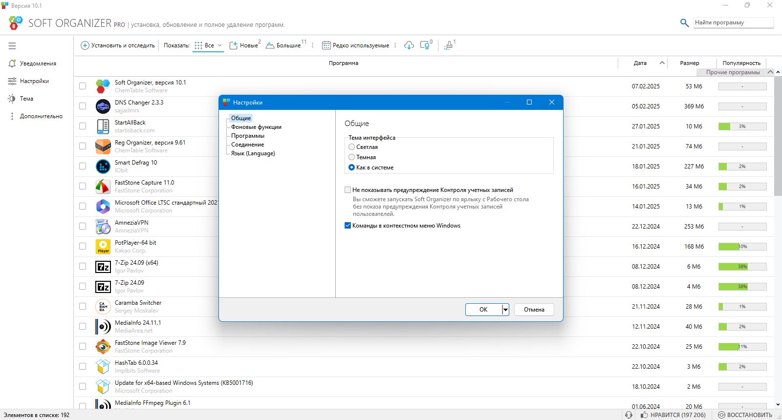
Task: Open the hamburger menu in the sidebar
Action: (x=12, y=46)
